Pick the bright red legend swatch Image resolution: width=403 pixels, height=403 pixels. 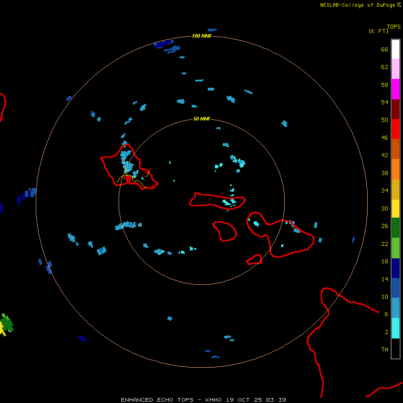pos(395,129)
